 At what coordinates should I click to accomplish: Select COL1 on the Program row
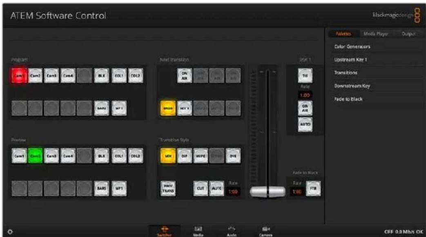[119, 76]
